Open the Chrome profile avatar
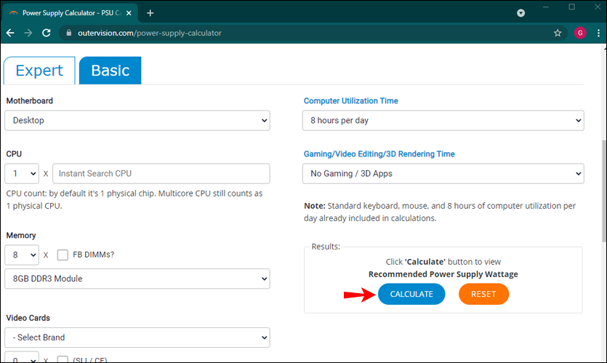 coord(579,33)
